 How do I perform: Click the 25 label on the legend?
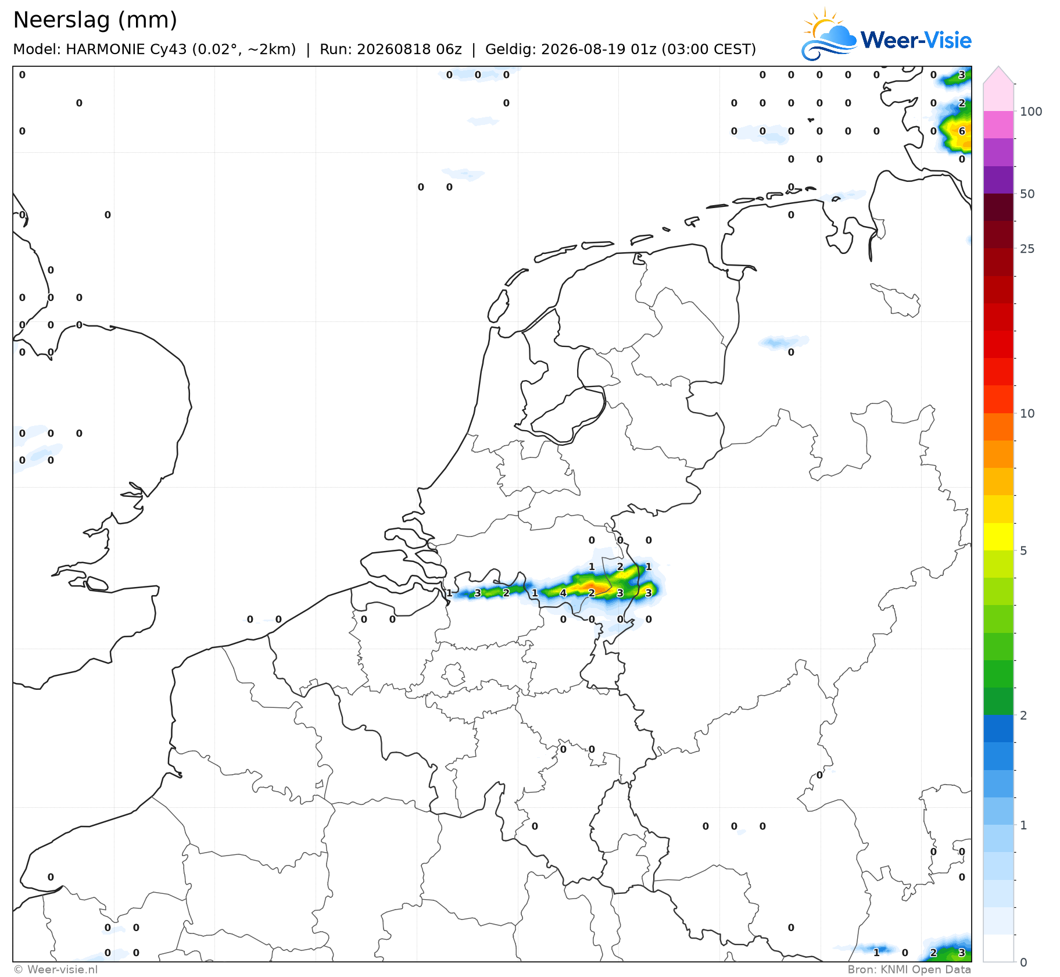tap(1027, 249)
